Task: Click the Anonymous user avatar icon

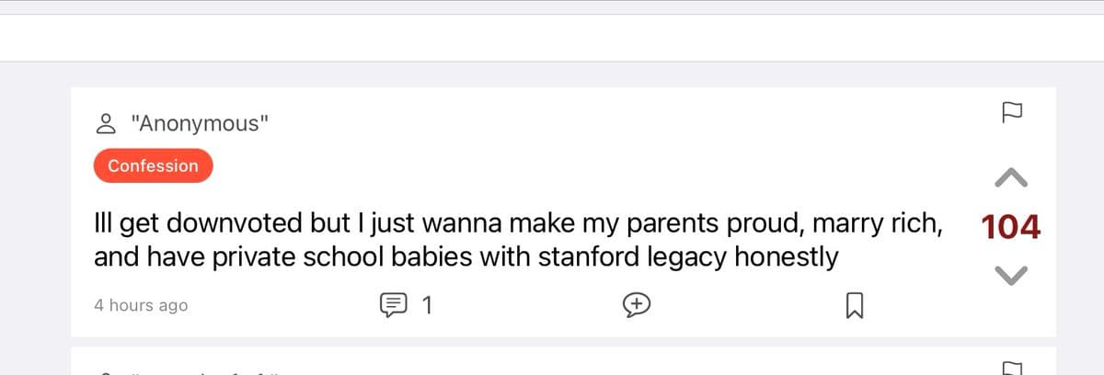Action: point(105,123)
